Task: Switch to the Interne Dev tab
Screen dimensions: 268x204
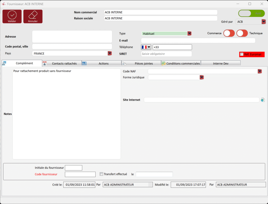Action: click(221, 63)
